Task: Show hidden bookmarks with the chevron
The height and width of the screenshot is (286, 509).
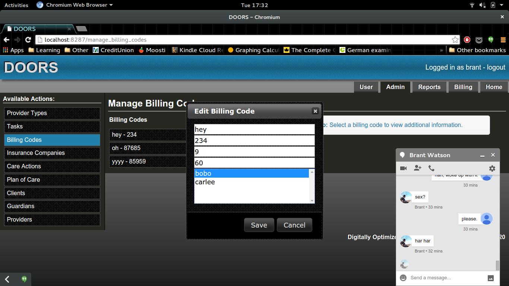Action: [x=442, y=50]
